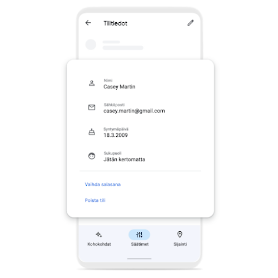Tap the Kohokohdat sparkle icon
The height and width of the screenshot is (278, 278).
pyautogui.click(x=99, y=235)
